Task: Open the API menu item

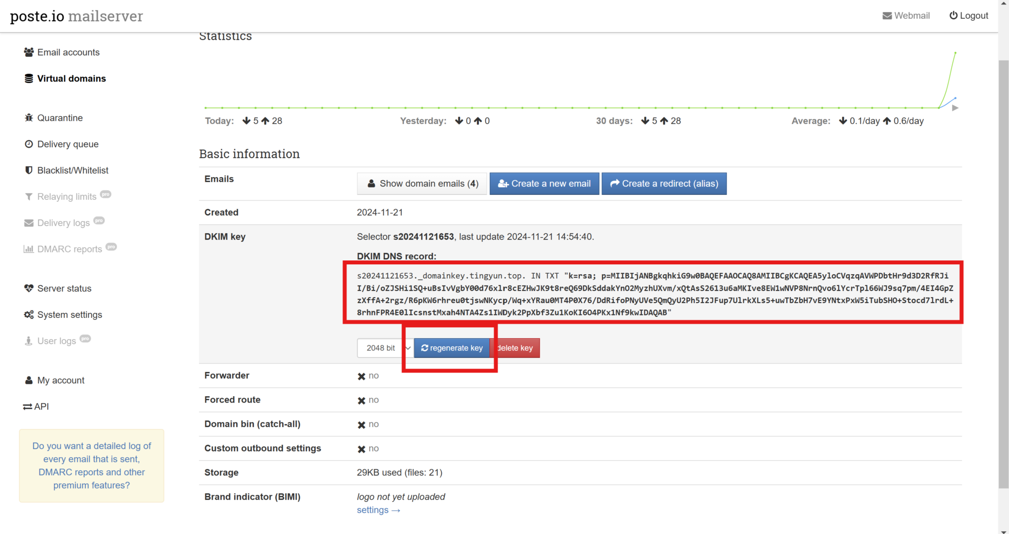Action: [x=36, y=407]
